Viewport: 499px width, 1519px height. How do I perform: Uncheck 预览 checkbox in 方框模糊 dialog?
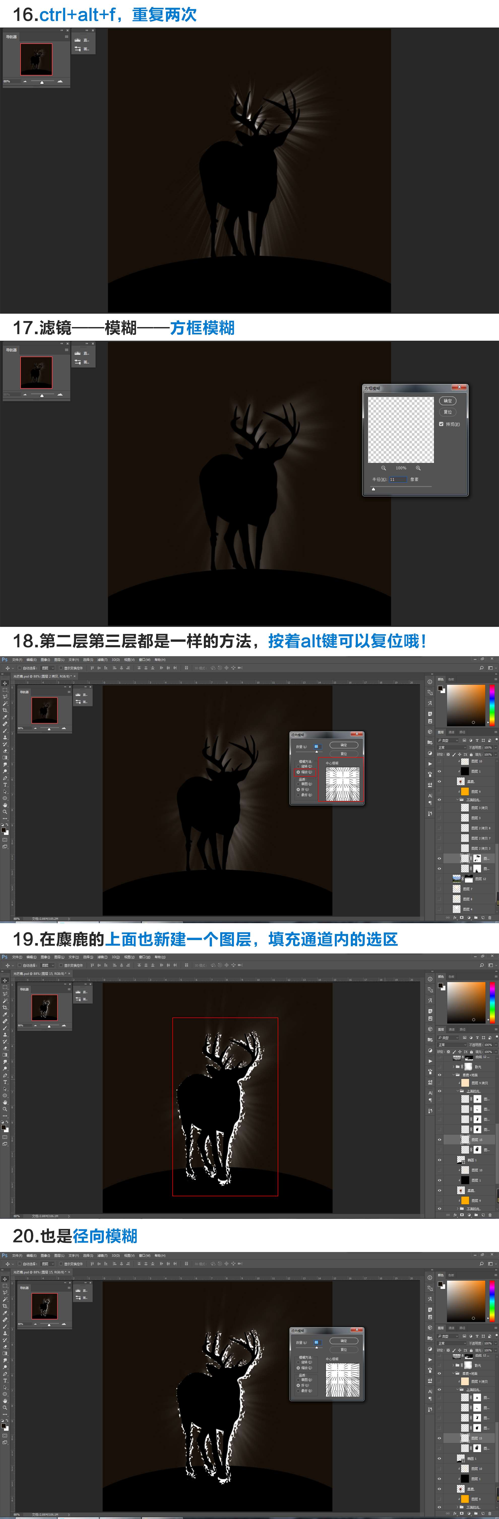[x=441, y=424]
